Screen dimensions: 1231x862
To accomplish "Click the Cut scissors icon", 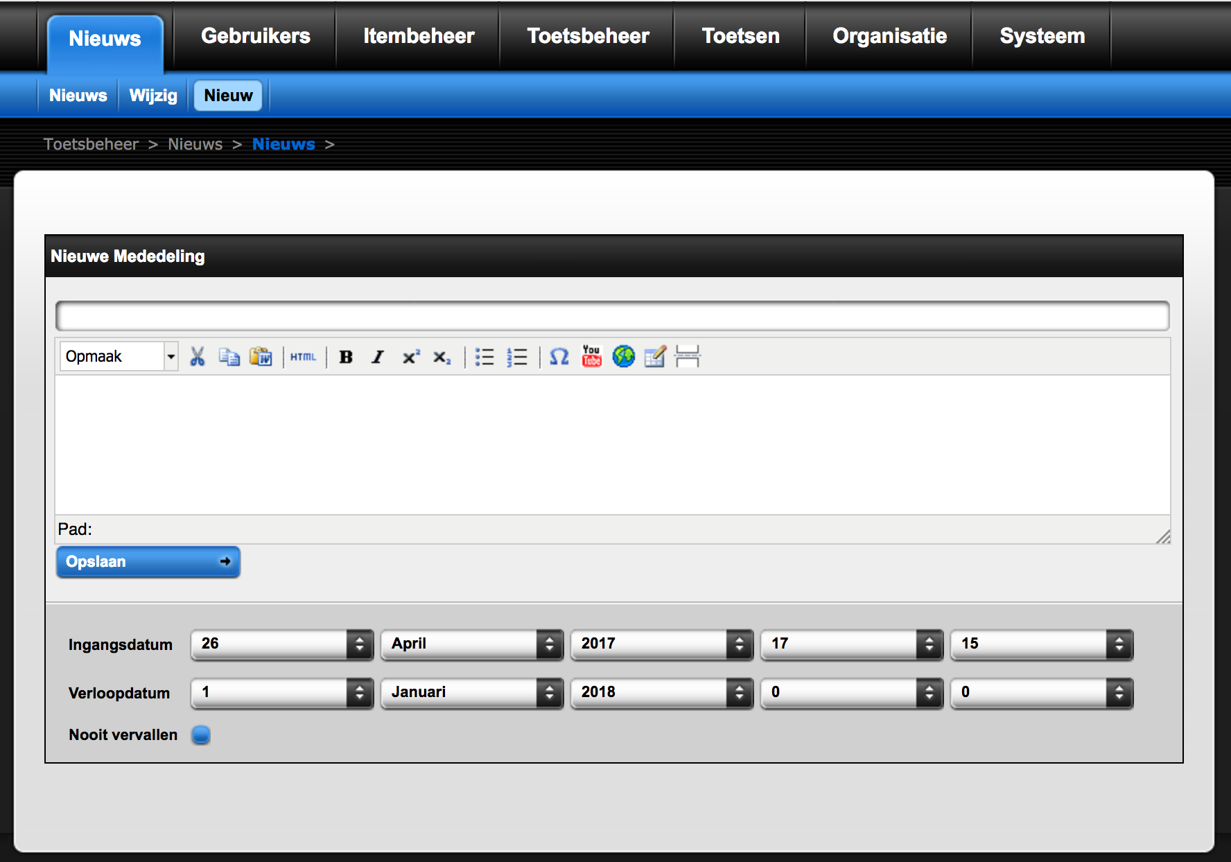I will tap(198, 357).
